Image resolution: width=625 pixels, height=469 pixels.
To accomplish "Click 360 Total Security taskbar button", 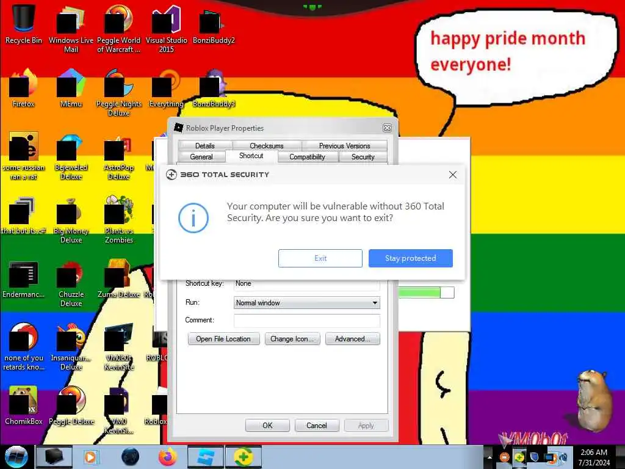I will [244, 457].
